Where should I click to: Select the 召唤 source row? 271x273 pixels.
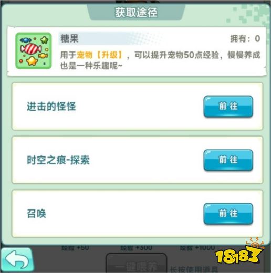137,214
